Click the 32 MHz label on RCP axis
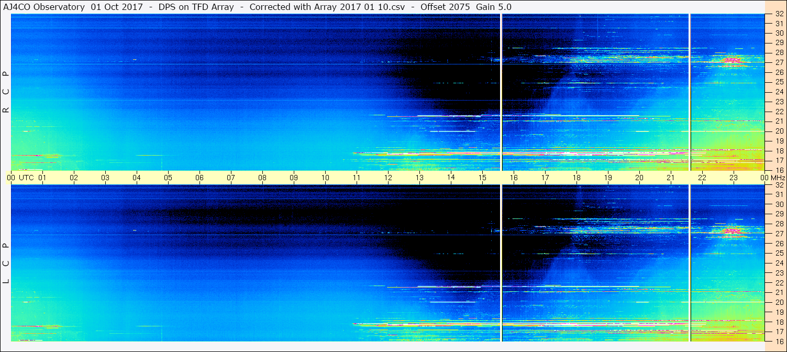The width and height of the screenshot is (787, 352). pyautogui.click(x=779, y=14)
